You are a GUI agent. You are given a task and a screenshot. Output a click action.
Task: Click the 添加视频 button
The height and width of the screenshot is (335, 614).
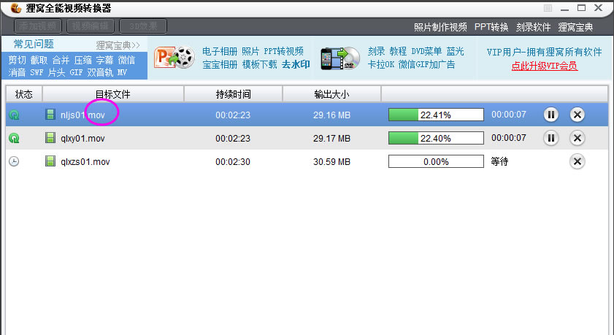click(36, 26)
